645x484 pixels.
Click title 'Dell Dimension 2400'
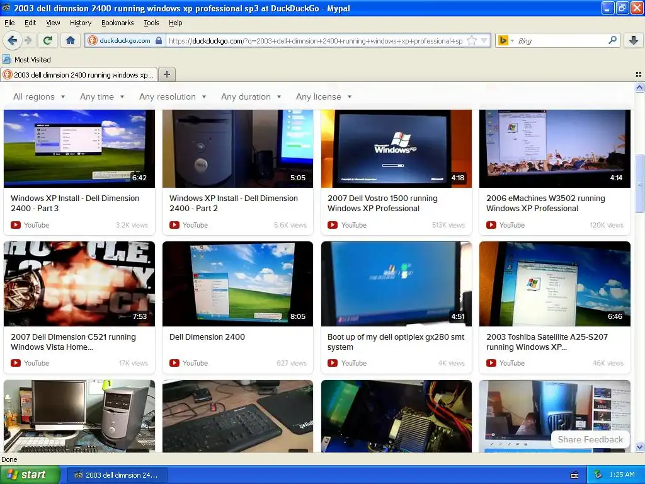click(x=207, y=337)
